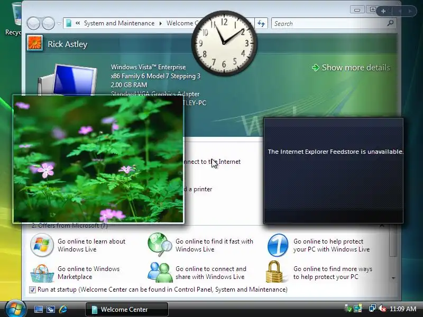Click the blue OneCare number one icon
Viewport: 423px width, 317px height.
click(278, 245)
